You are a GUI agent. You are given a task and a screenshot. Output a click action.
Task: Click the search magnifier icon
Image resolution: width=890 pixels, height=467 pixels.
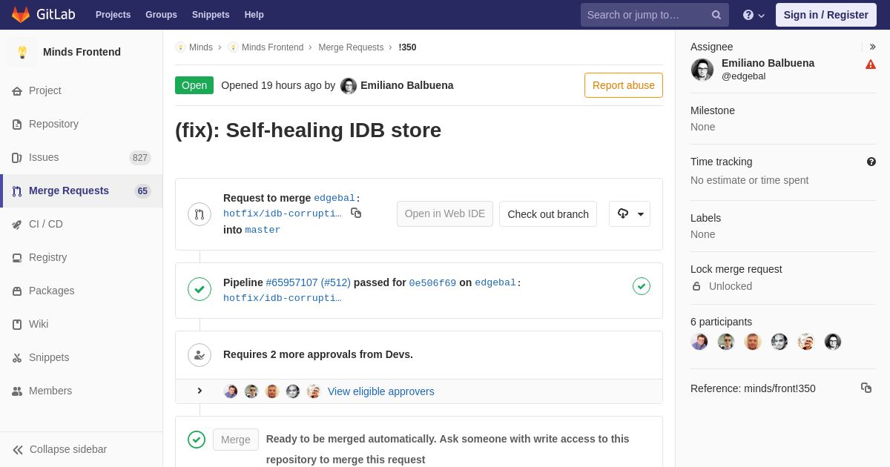pos(716,15)
